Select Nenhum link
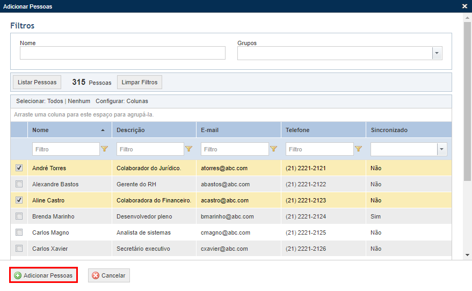 coord(79,101)
